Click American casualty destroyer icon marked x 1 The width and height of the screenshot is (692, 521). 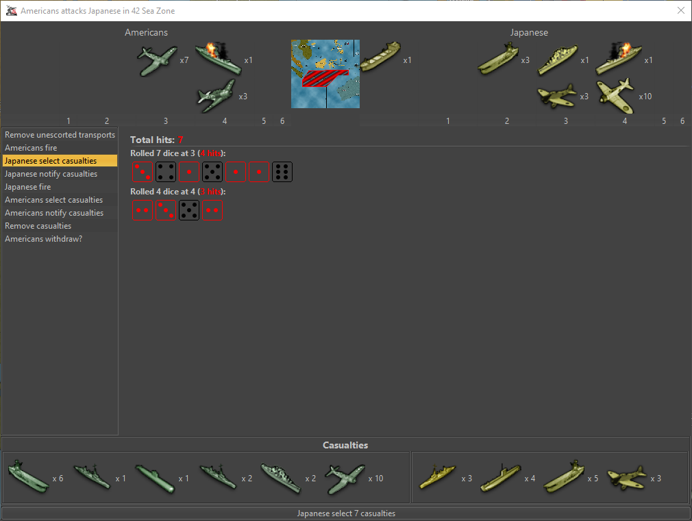[92, 477]
